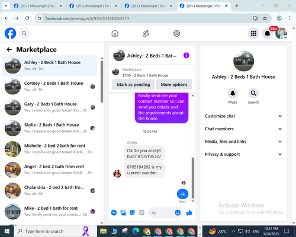The height and width of the screenshot is (237, 296).
Task: Go to Home feed icon
Action: point(115,33)
